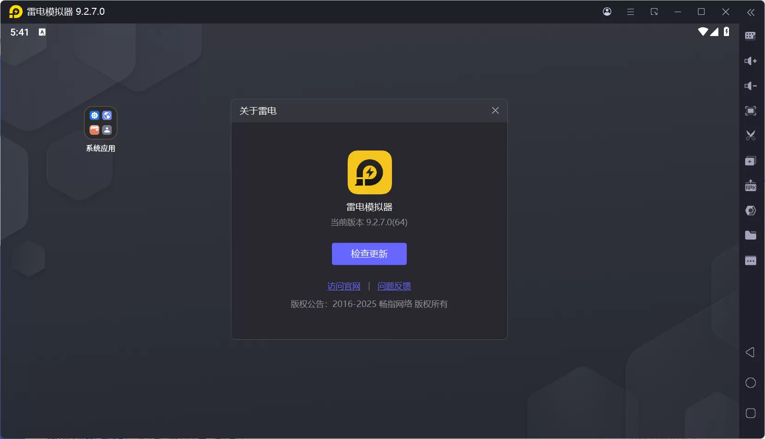
Task: Open more toolbar functions via ellipsis icon
Action: (x=751, y=260)
